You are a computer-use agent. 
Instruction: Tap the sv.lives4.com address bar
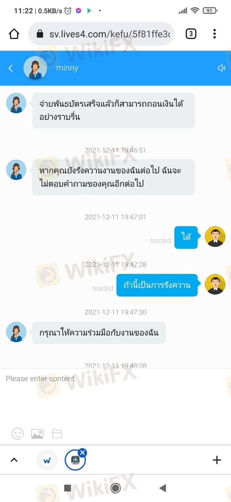pyautogui.click(x=101, y=34)
